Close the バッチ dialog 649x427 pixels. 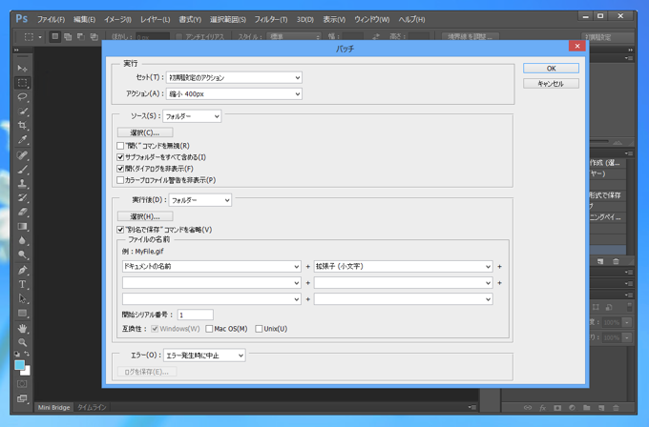[x=577, y=46]
